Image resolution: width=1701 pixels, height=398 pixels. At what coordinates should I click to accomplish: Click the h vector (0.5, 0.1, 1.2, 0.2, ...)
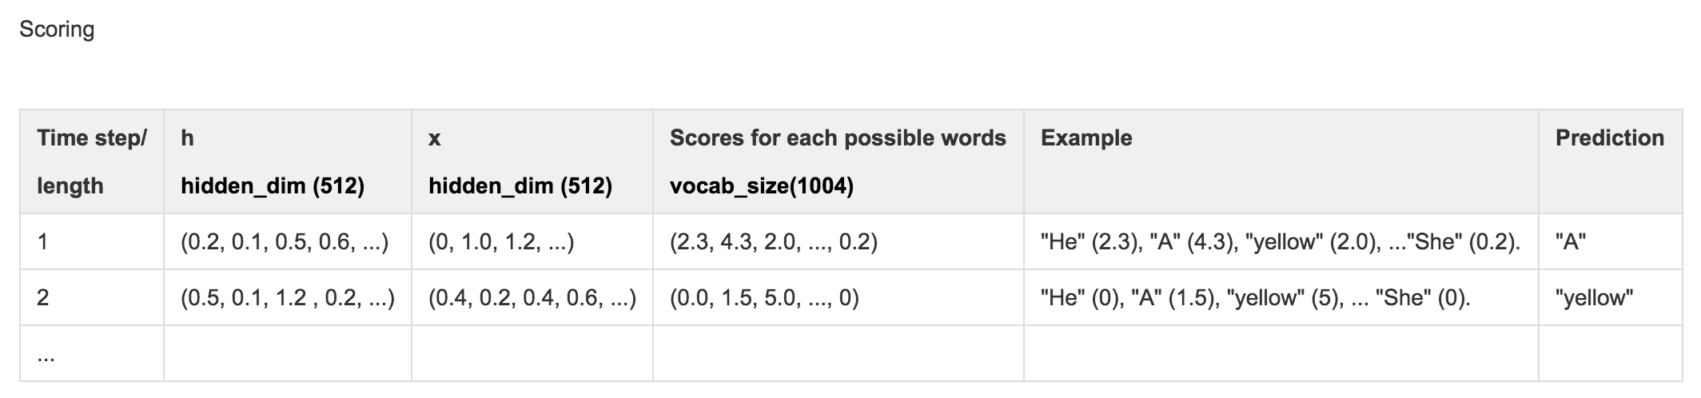[288, 297]
